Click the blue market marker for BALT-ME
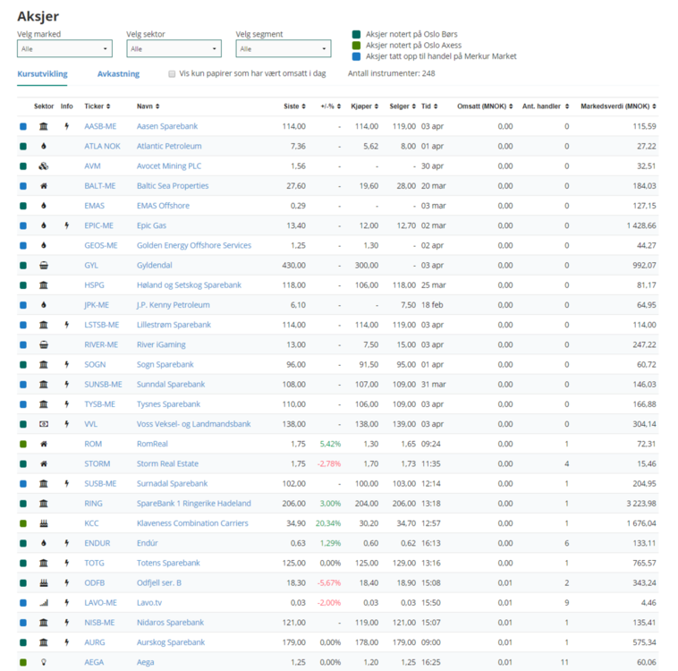 pos(23,186)
